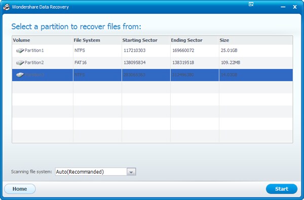304x200 pixels.
Task: Click starting sector 138095834
Action: click(135, 62)
